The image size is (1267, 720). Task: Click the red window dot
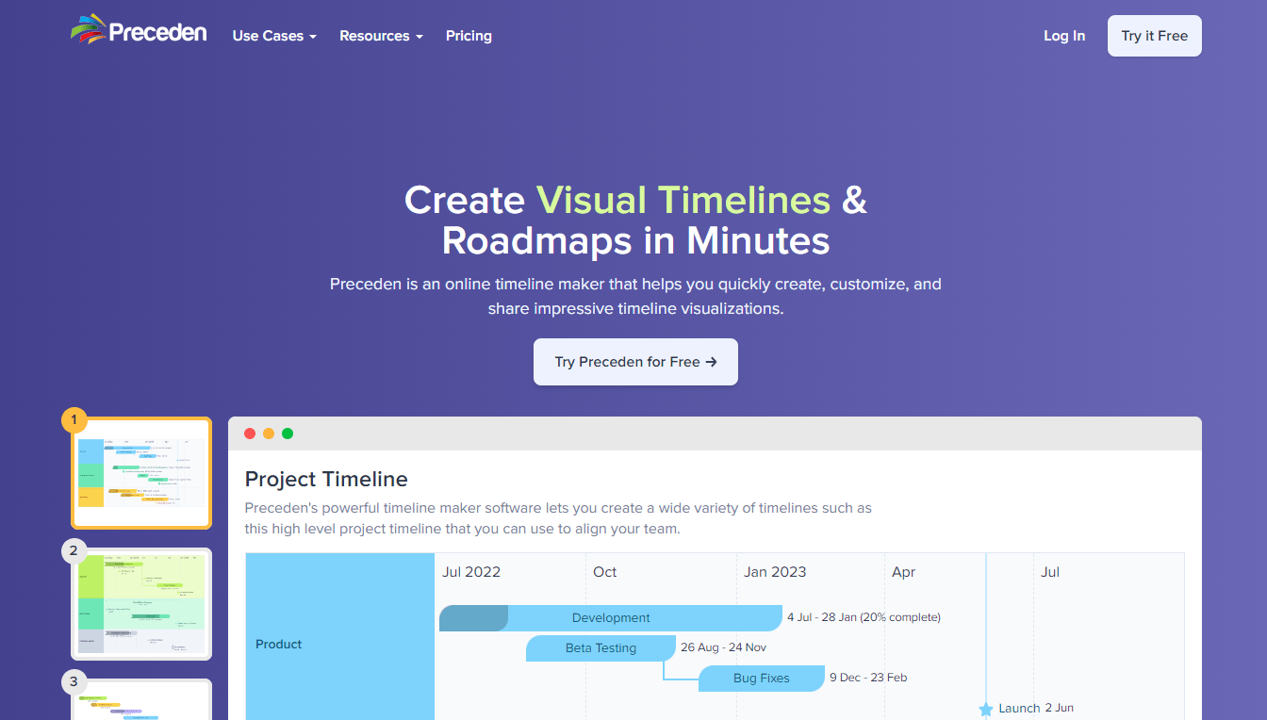(250, 434)
